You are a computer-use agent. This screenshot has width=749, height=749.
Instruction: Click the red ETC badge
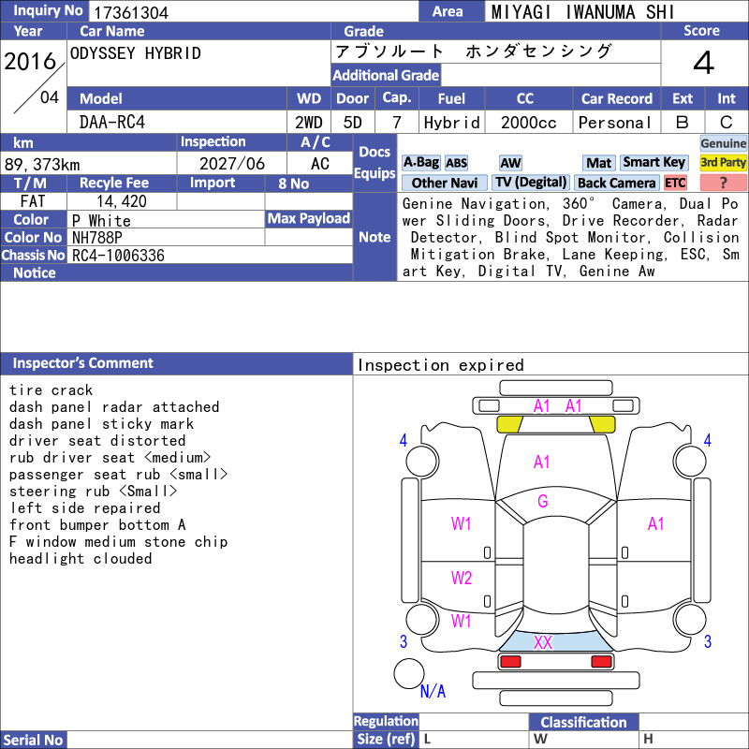675,183
